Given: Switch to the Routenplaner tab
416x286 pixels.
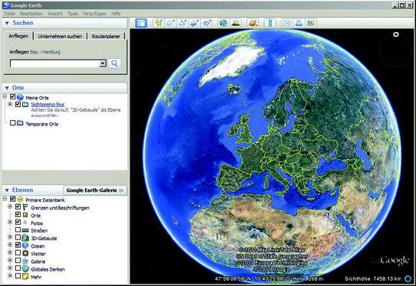Looking at the screenshot, I should pyautogui.click(x=106, y=36).
